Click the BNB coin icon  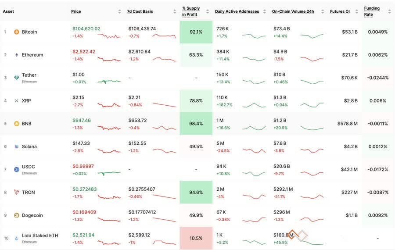[x=17, y=124]
